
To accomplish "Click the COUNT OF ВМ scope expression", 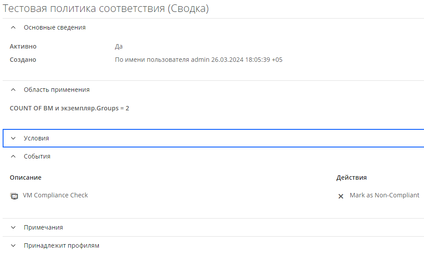I will tap(69, 108).
